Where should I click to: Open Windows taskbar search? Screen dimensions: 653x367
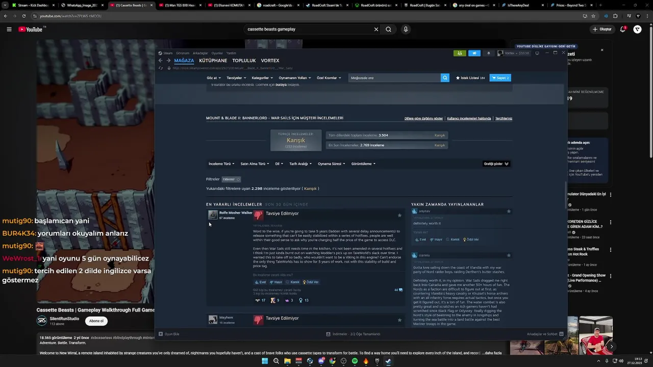tap(276, 361)
